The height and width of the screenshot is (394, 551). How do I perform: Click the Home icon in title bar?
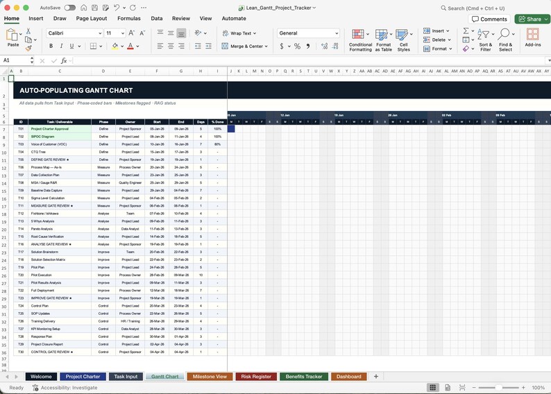[x=84, y=8]
